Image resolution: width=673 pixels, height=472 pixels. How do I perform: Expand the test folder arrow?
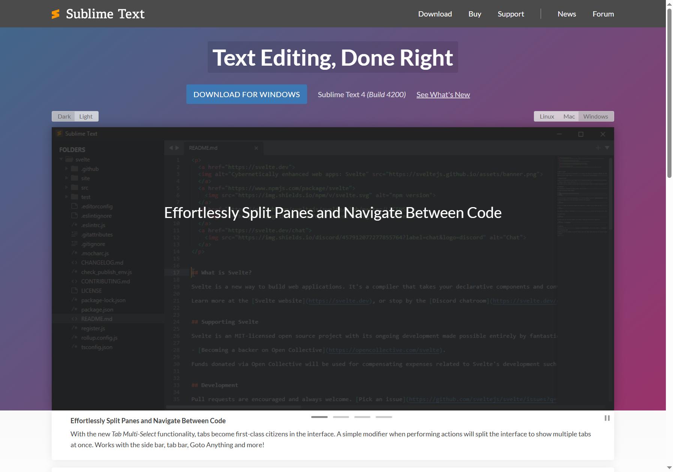67,197
